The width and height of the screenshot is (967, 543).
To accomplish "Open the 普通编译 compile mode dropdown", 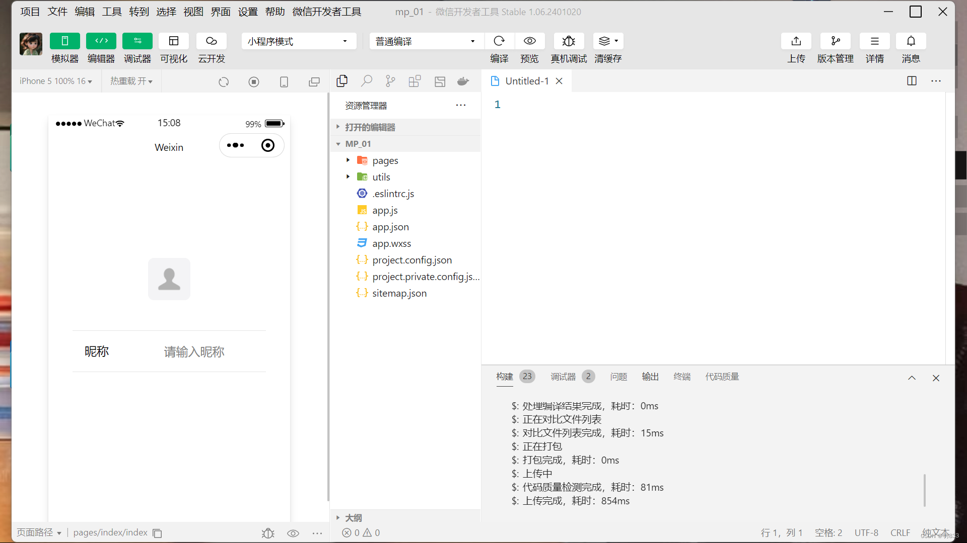I will 426,41.
